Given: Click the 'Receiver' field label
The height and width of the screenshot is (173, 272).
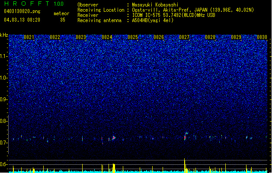Looking at the screenshot, I should 88,15.
